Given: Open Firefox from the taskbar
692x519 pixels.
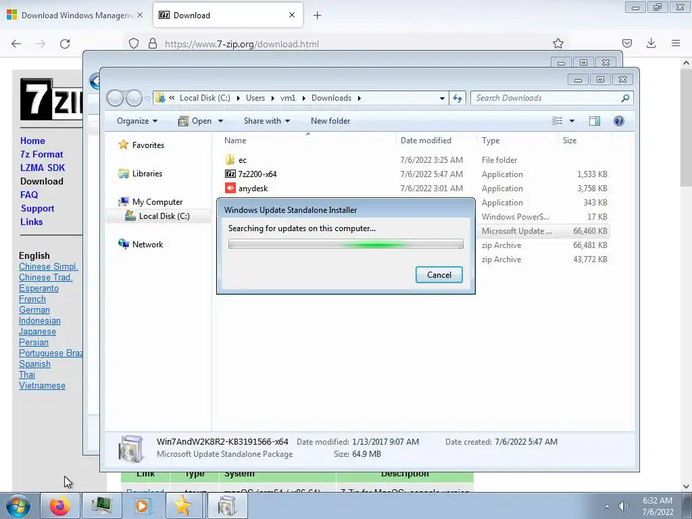Looking at the screenshot, I should click(x=60, y=505).
